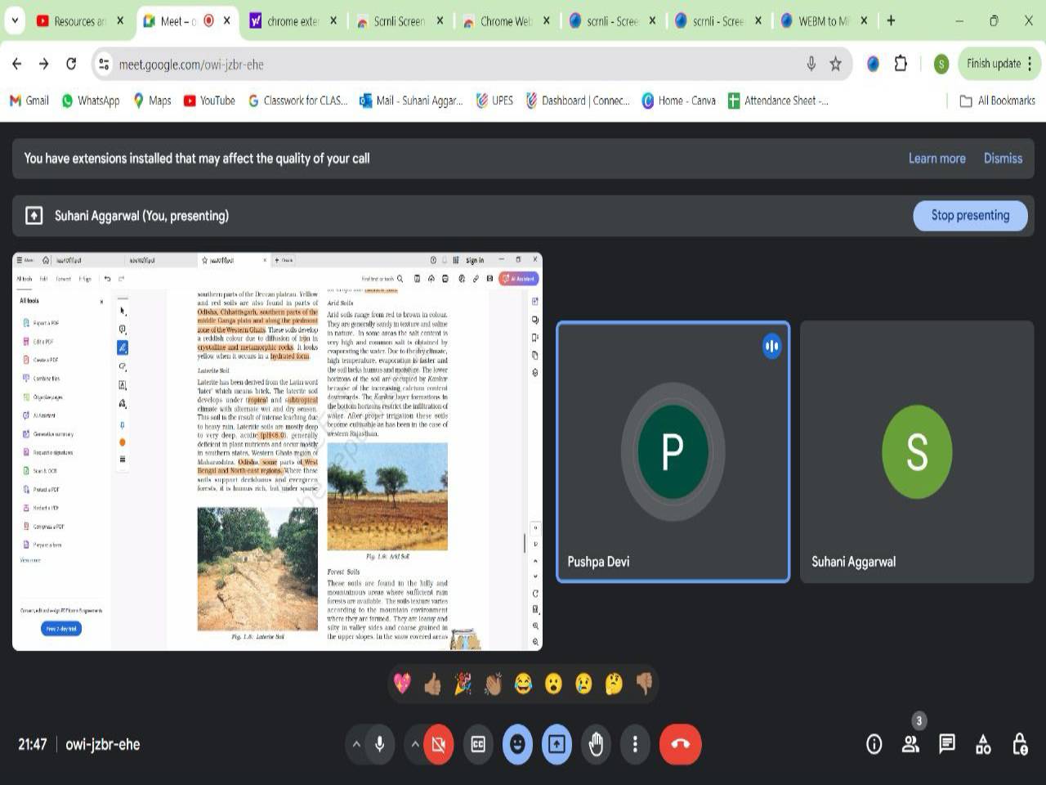
Task: Send the thinking face reaction
Action: [614, 684]
